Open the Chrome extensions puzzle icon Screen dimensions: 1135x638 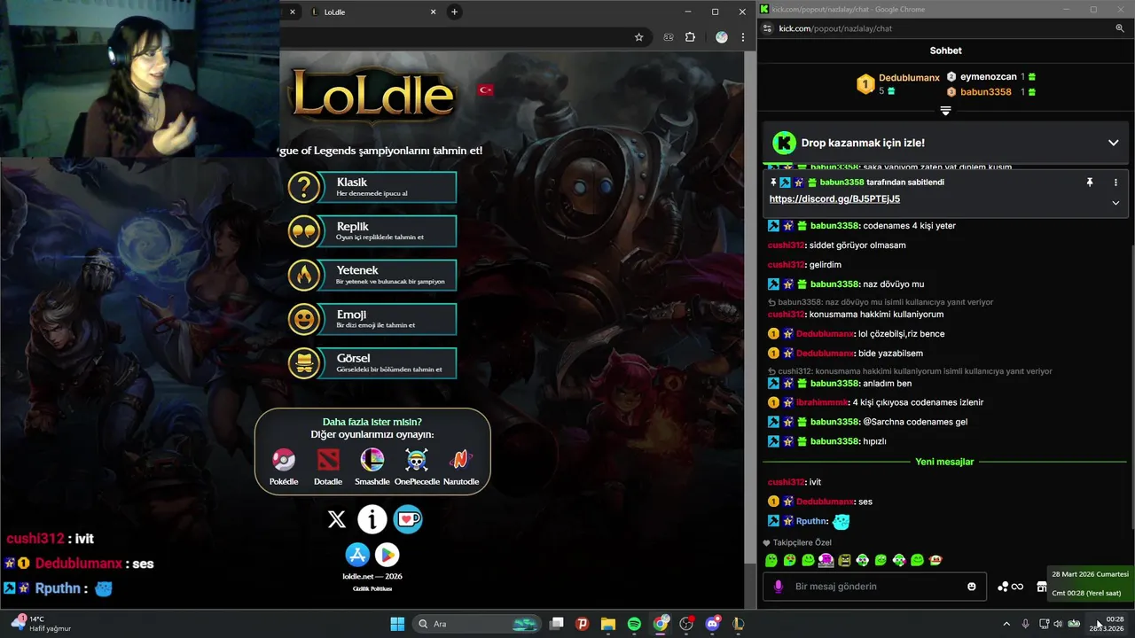691,37
